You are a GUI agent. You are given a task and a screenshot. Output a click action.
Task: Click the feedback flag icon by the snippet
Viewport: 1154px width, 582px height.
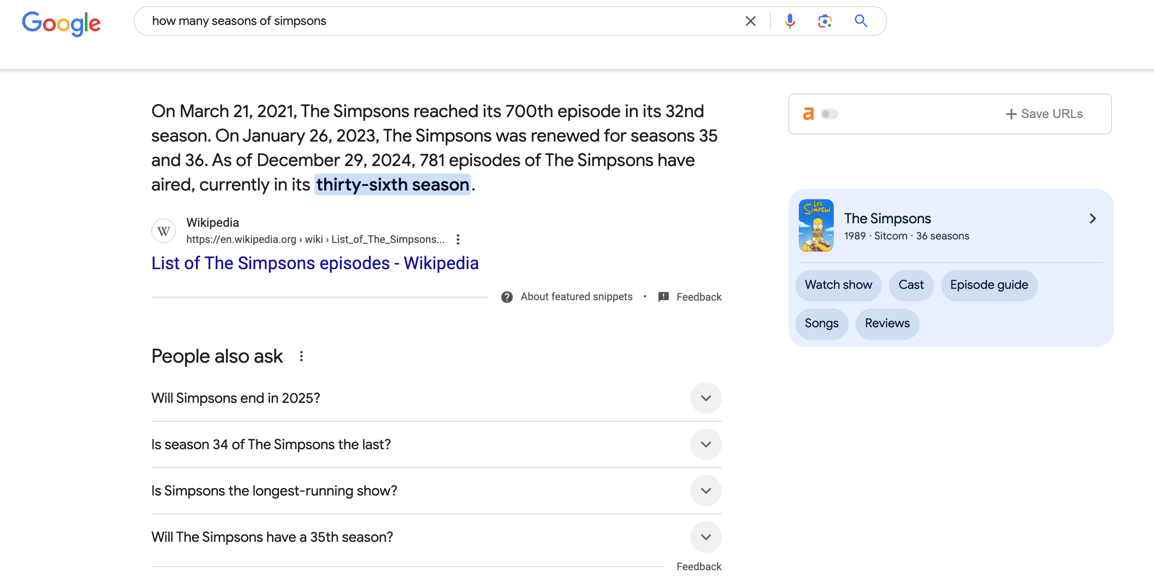[663, 297]
